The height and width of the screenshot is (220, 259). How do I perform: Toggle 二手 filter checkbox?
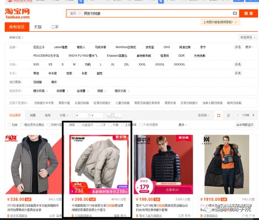click(98, 125)
